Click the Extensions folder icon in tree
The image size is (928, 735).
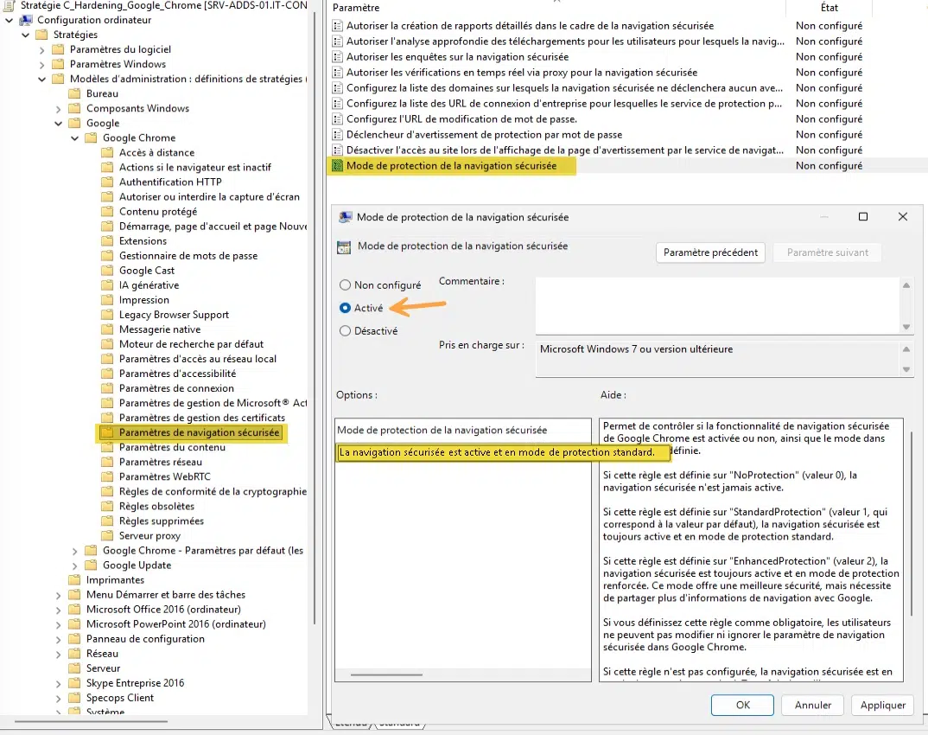(107, 241)
